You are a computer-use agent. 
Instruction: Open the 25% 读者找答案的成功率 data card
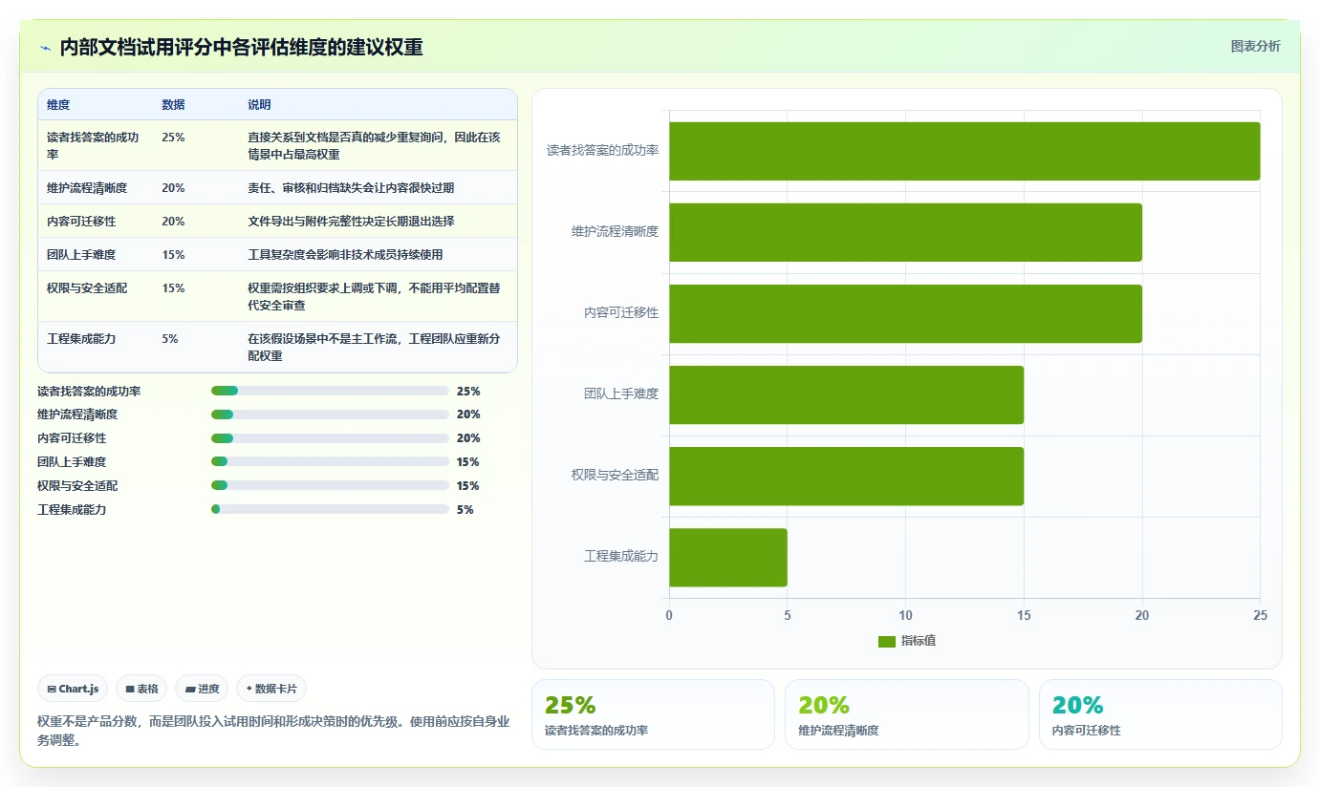click(x=653, y=714)
